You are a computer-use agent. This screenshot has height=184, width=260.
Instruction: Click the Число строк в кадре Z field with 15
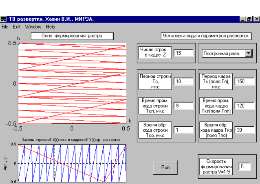183,53
